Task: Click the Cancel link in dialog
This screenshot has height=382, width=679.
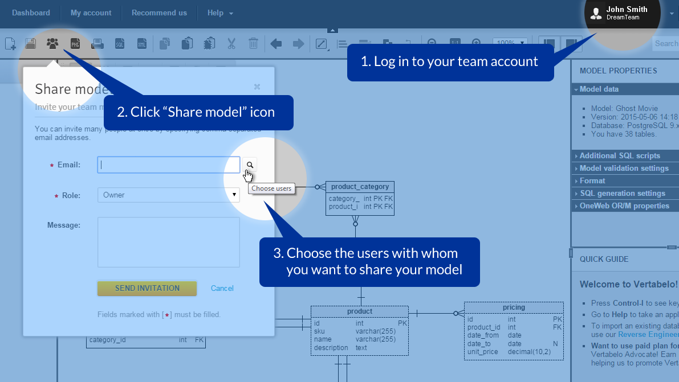Action: (222, 289)
